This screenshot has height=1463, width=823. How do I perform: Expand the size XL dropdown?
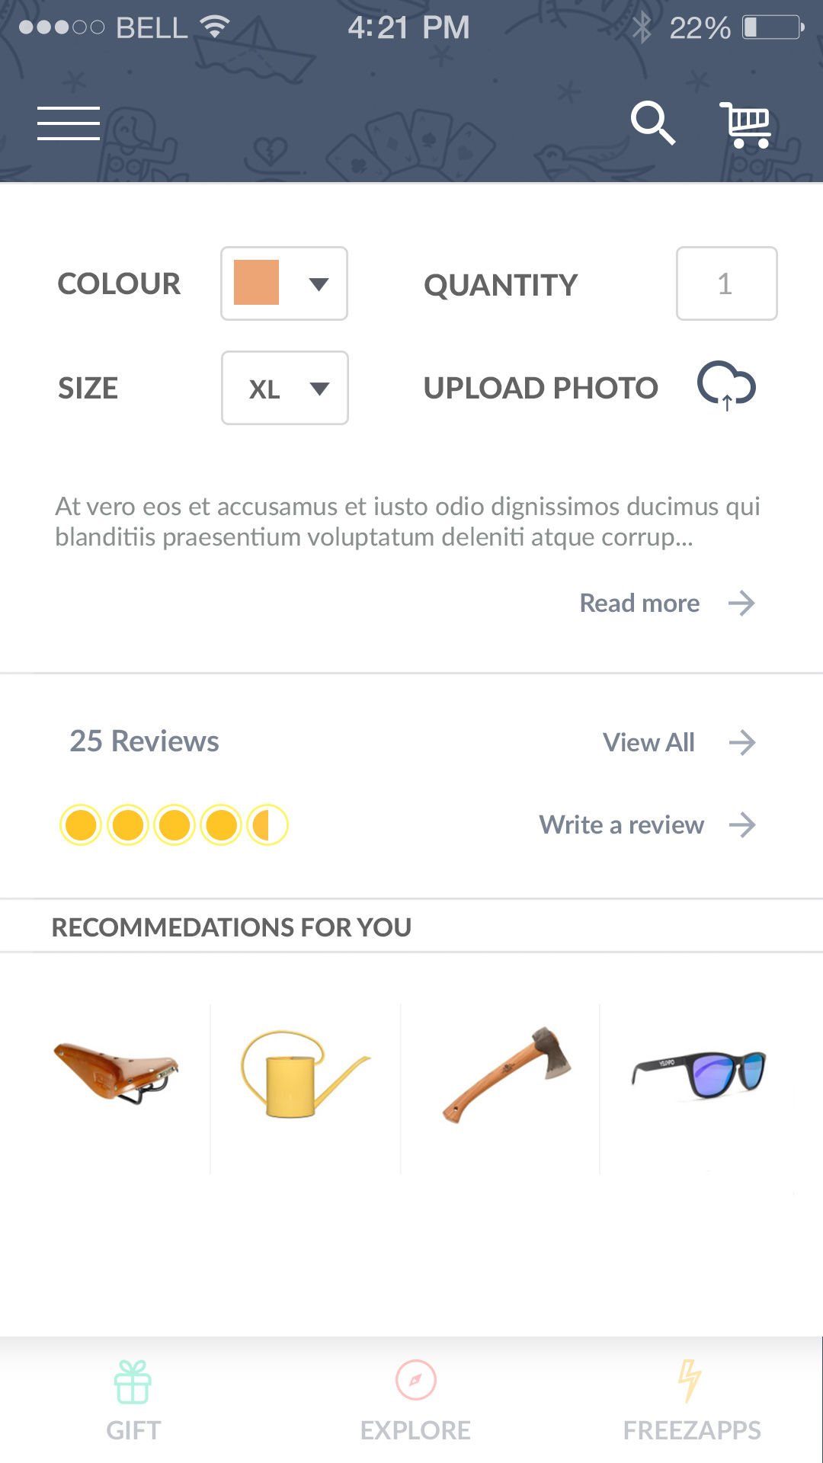tap(319, 389)
